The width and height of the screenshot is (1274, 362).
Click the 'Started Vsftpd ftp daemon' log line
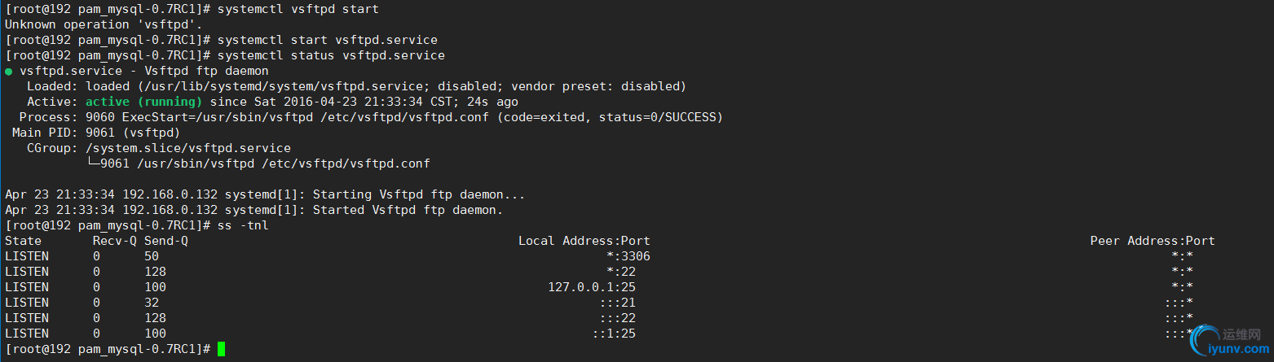[254, 210]
